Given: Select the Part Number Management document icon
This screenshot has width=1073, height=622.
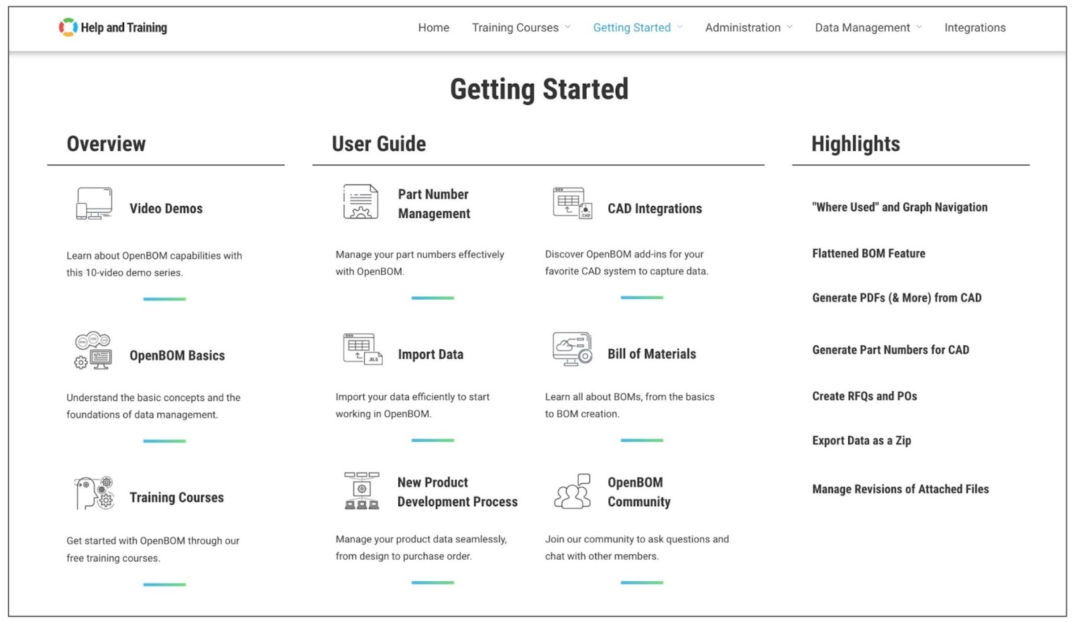Looking at the screenshot, I should tap(361, 202).
